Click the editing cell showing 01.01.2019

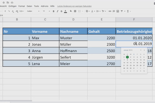pyautogui.click(x=134, y=44)
